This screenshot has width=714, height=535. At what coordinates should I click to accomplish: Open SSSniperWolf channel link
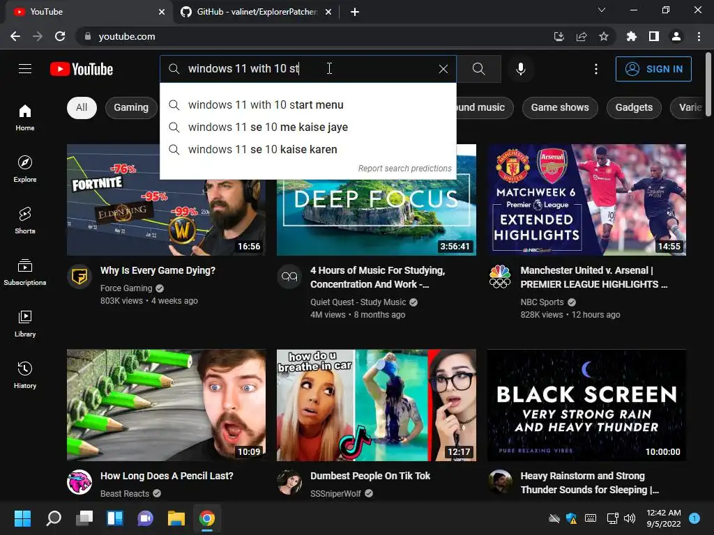tap(335, 494)
